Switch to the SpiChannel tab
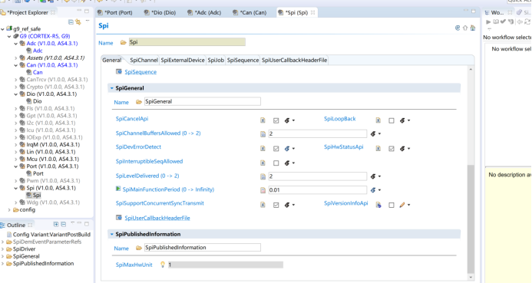 pos(144,60)
